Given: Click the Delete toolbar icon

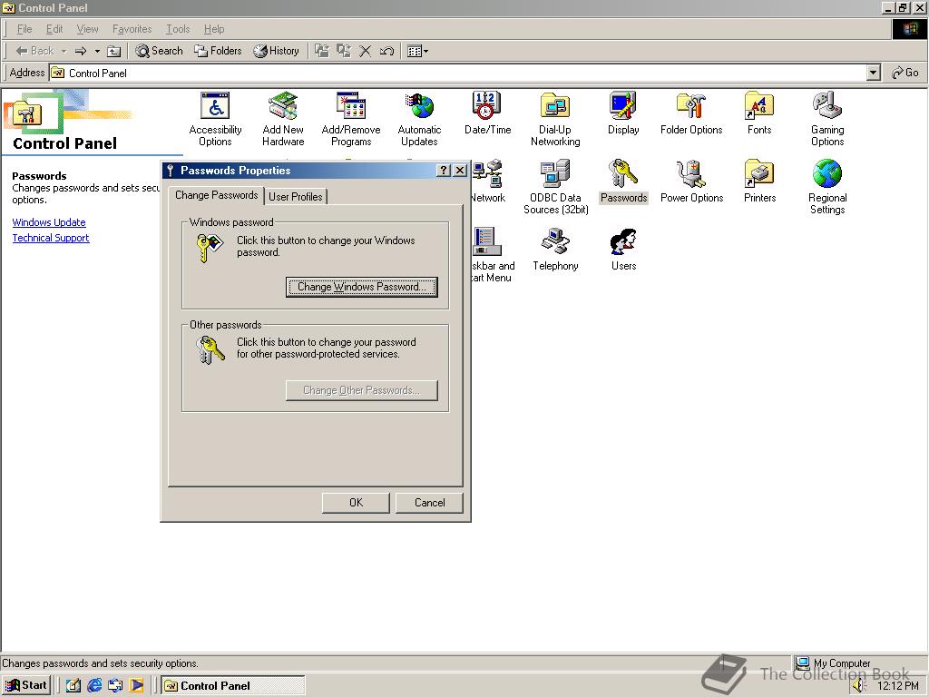Looking at the screenshot, I should [x=366, y=51].
